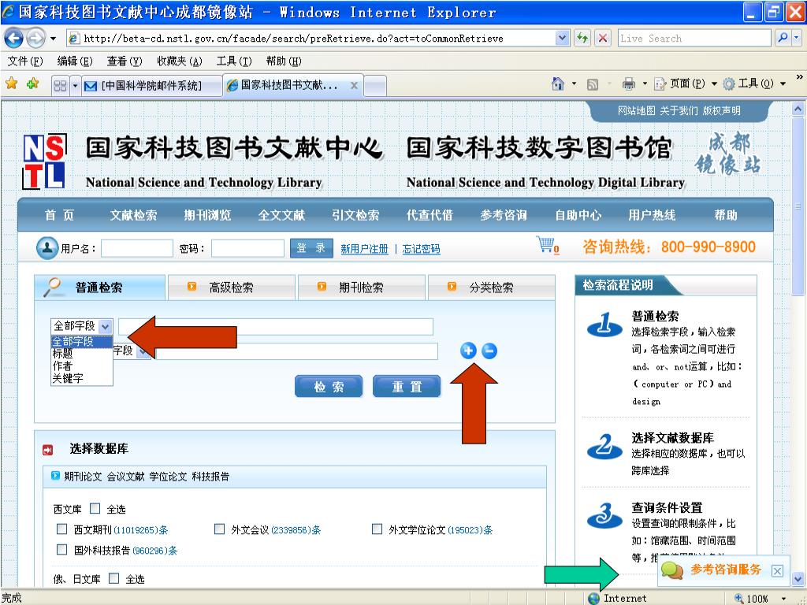
Task: Toggle the 全部字段 field dropdown
Action: (x=105, y=326)
